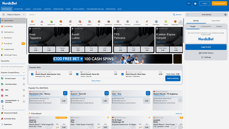This screenshot has width=229, height=129.
Task: Star eFootball Battle as favourite
Action: [x=24, y=101]
